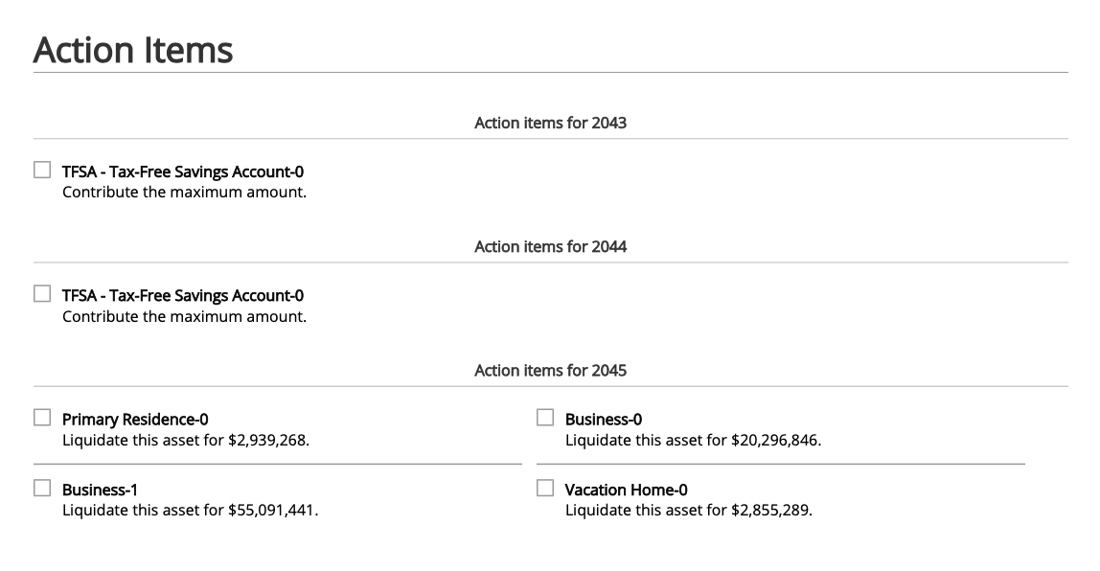This screenshot has height=571, width=1100.
Task: Click 2043's 'Contribute the maximum amount' text
Action: 185,193
